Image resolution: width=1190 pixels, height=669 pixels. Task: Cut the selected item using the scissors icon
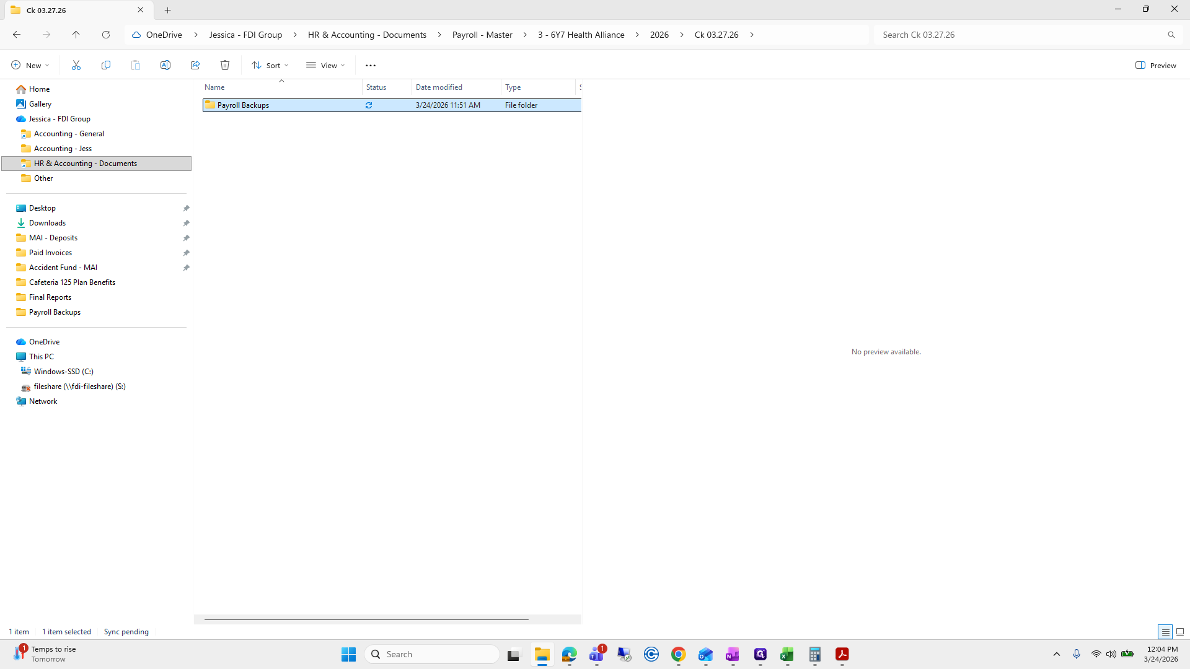[x=76, y=65]
